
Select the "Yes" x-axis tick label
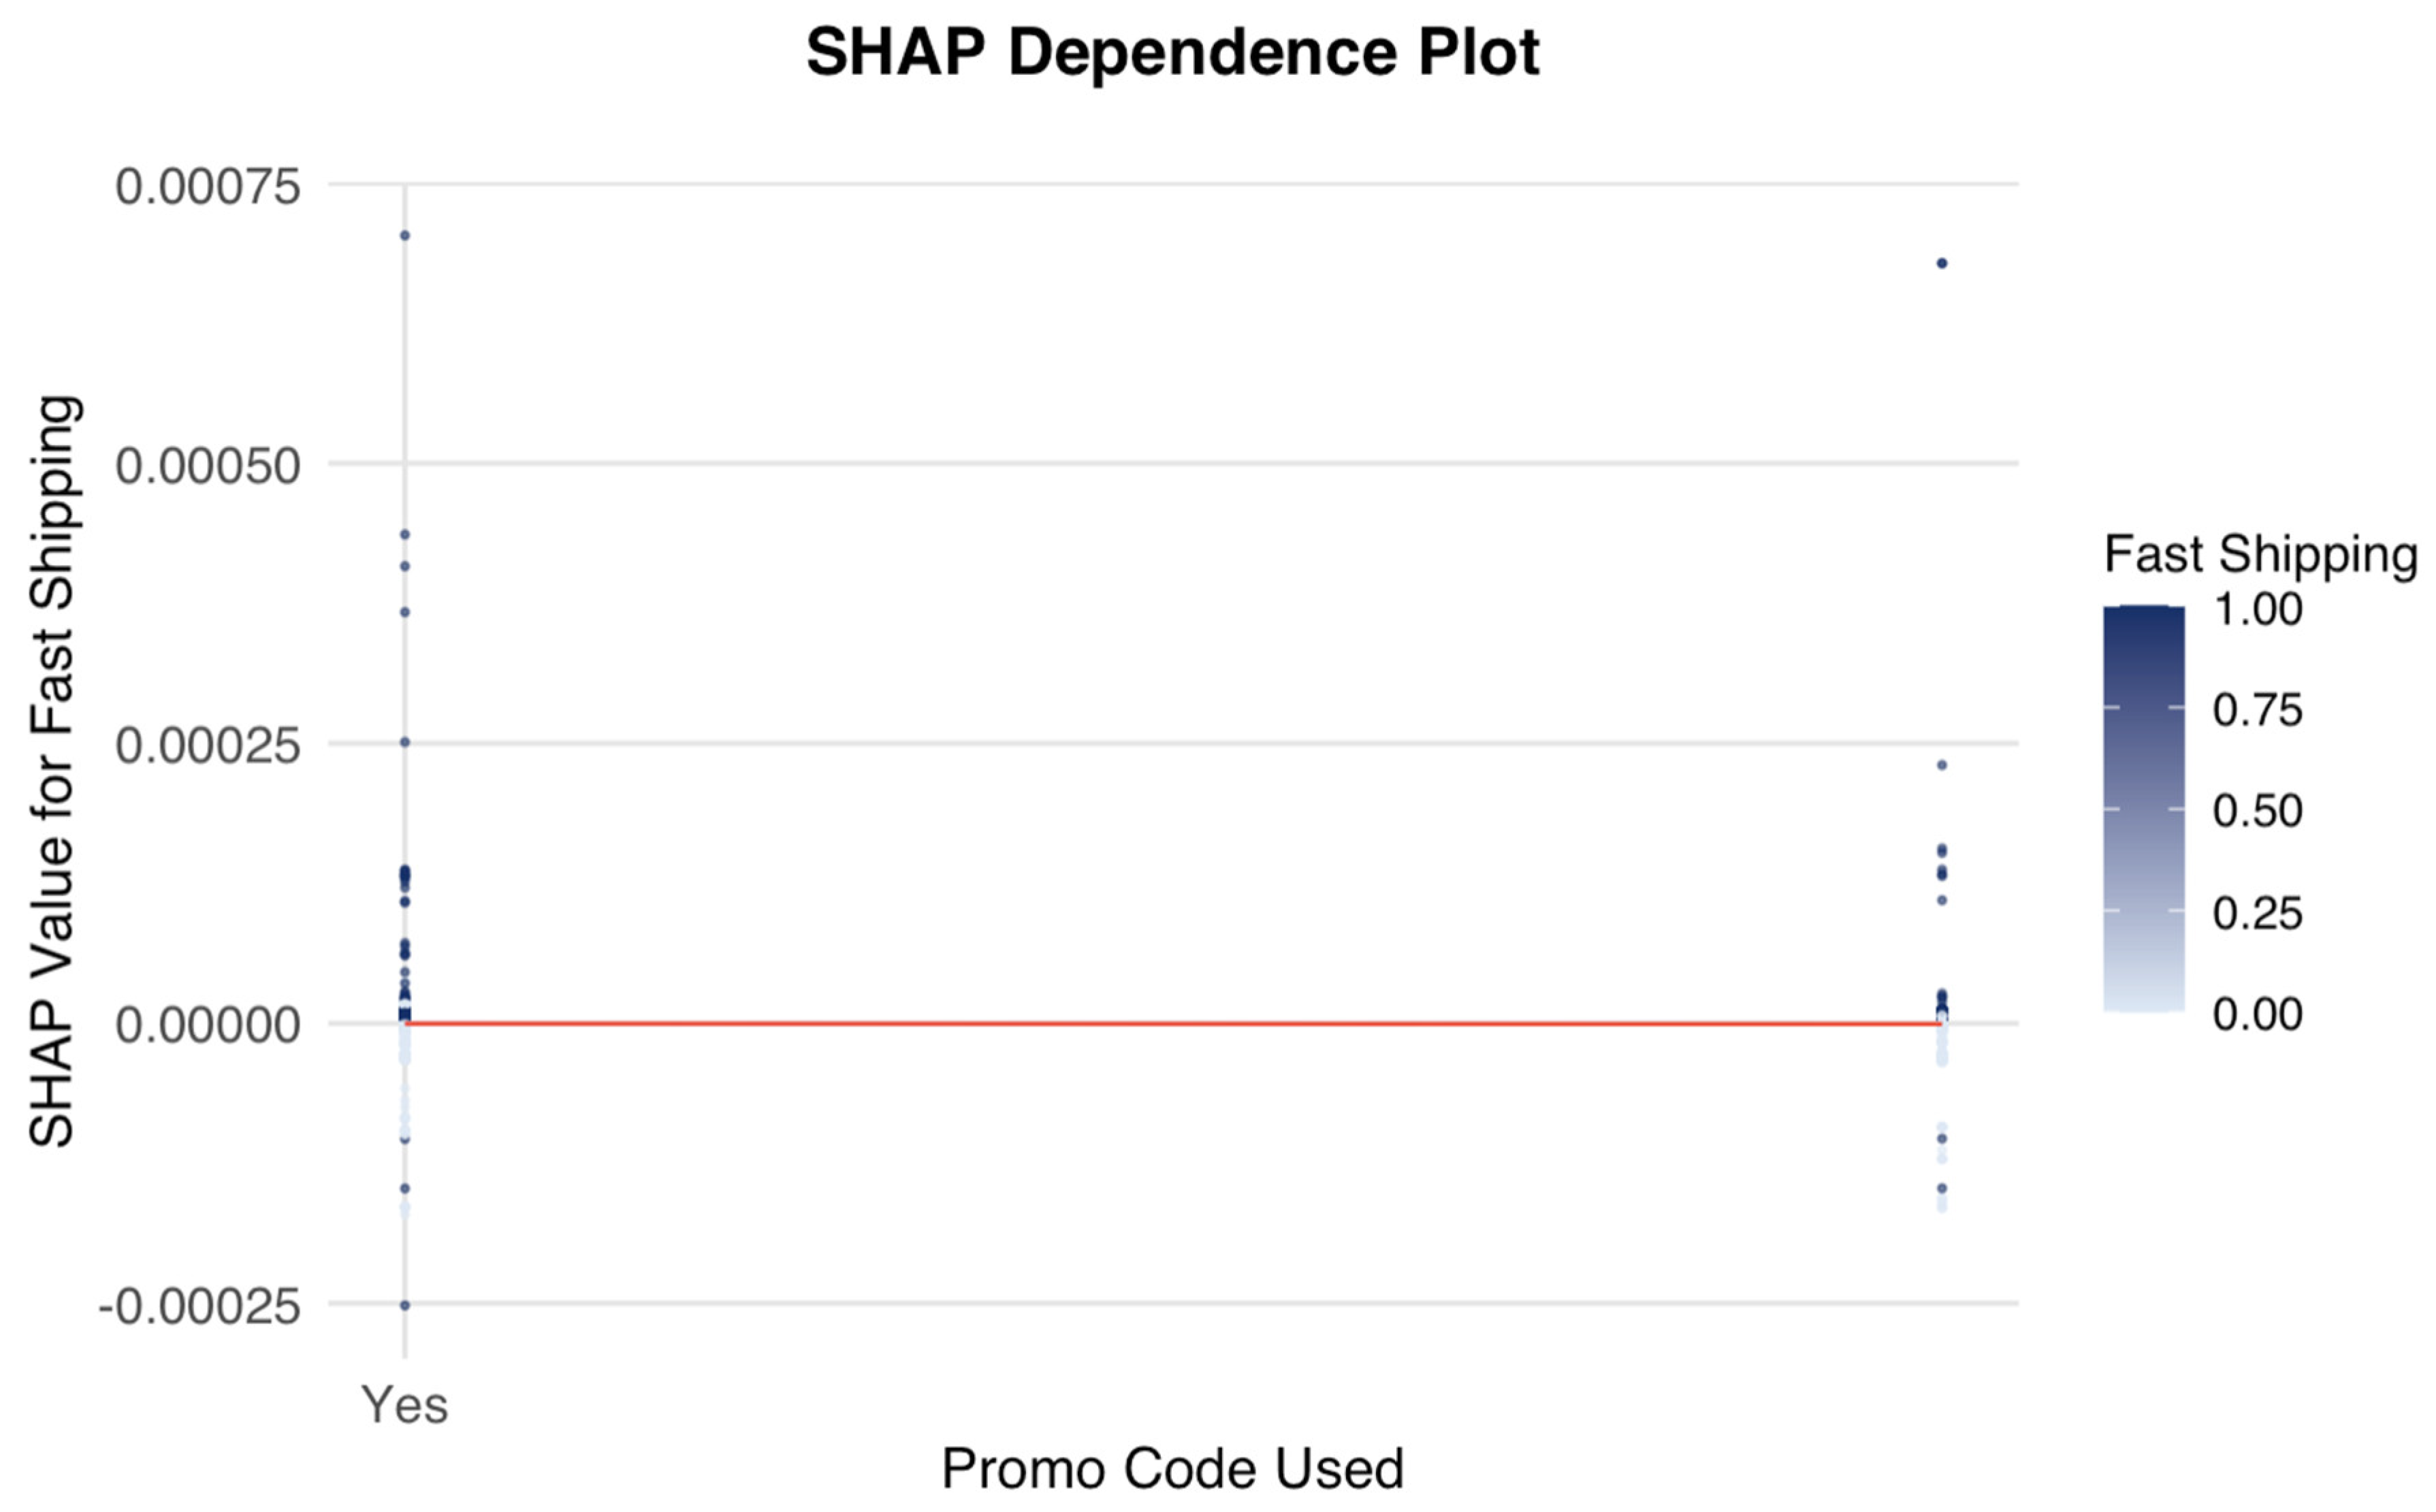(404, 1405)
